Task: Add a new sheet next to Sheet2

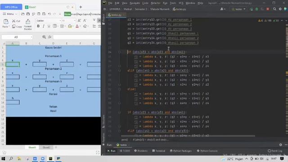Action: click(x=56, y=147)
